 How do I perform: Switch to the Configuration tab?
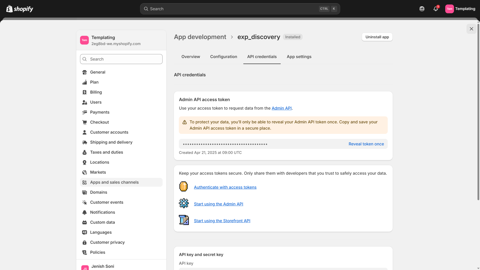pos(224,57)
